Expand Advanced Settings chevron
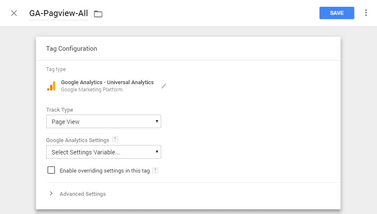The image size is (377, 214). click(51, 194)
